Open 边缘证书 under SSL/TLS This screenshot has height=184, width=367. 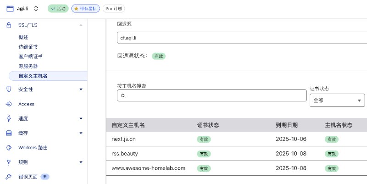(x=28, y=47)
